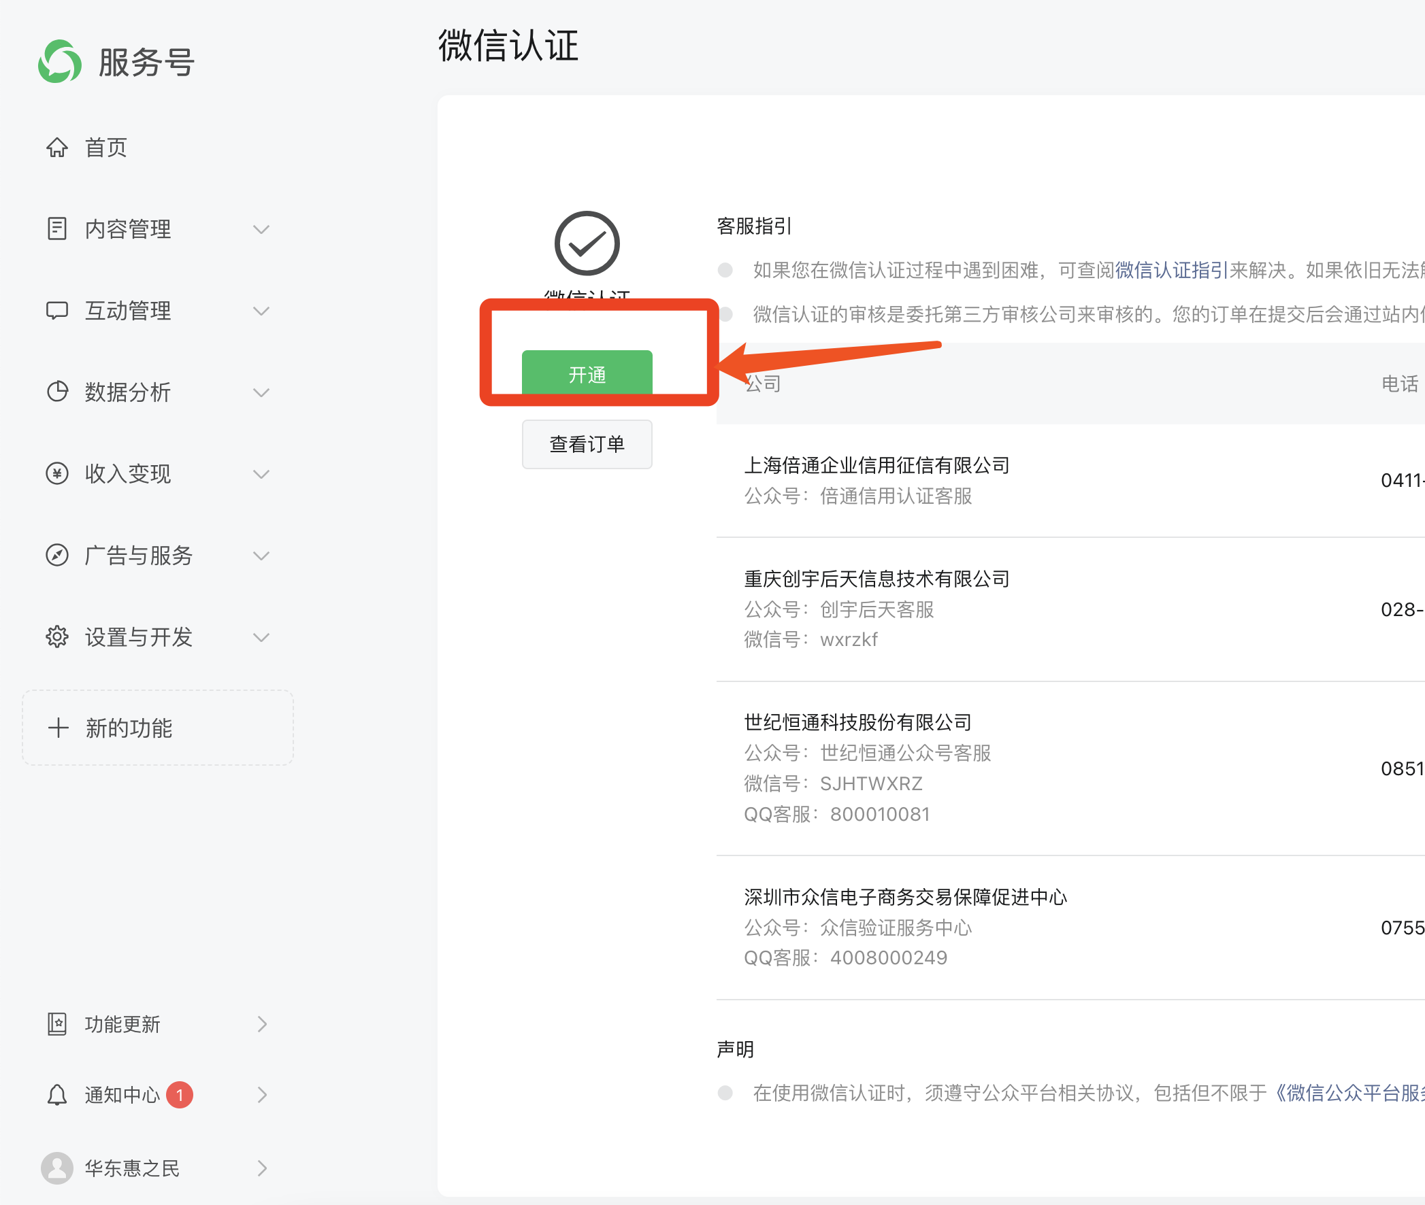The width and height of the screenshot is (1425, 1205).
Task: Click the plus icon in 新的功能
Action: point(59,728)
